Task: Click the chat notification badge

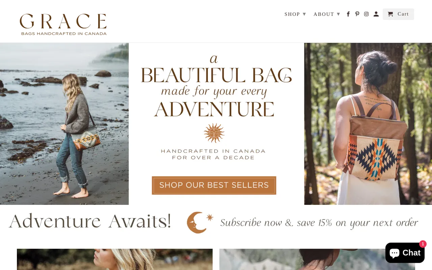Action: pyautogui.click(x=423, y=244)
